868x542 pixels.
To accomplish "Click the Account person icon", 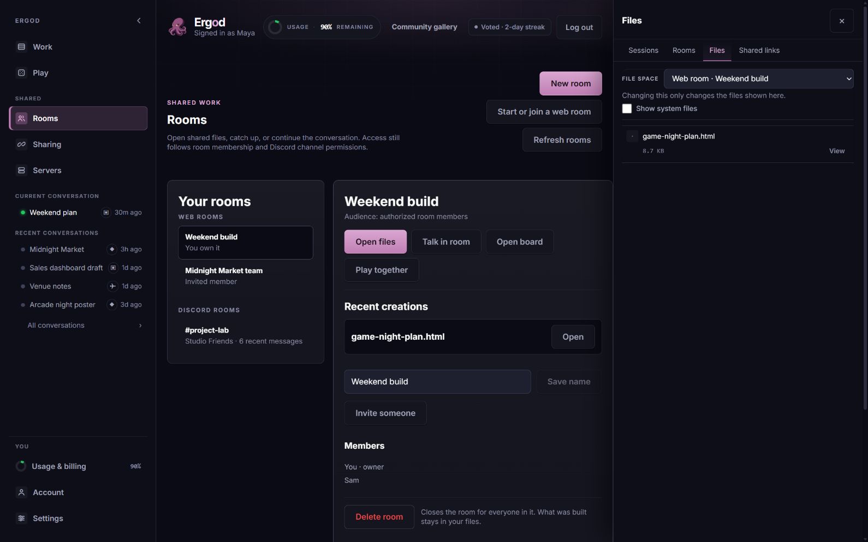I will click(x=21, y=492).
